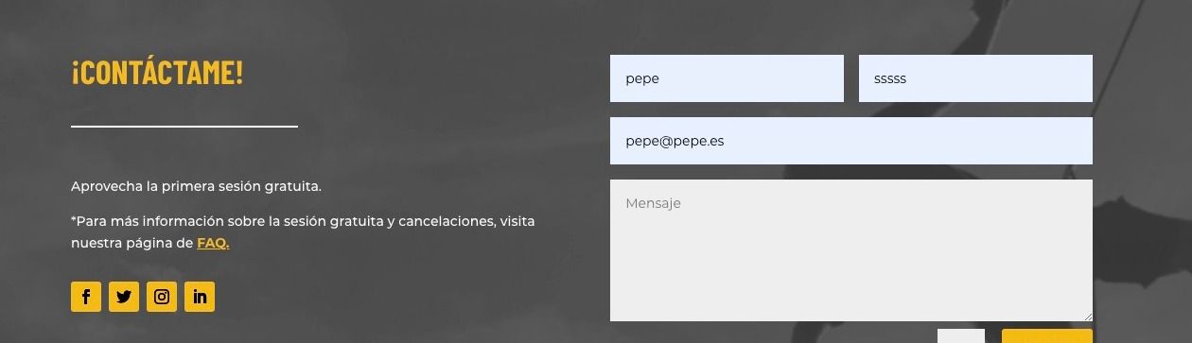This screenshot has height=343, width=1192.
Task: Click inside the Mensaje message box
Action: tap(851, 250)
